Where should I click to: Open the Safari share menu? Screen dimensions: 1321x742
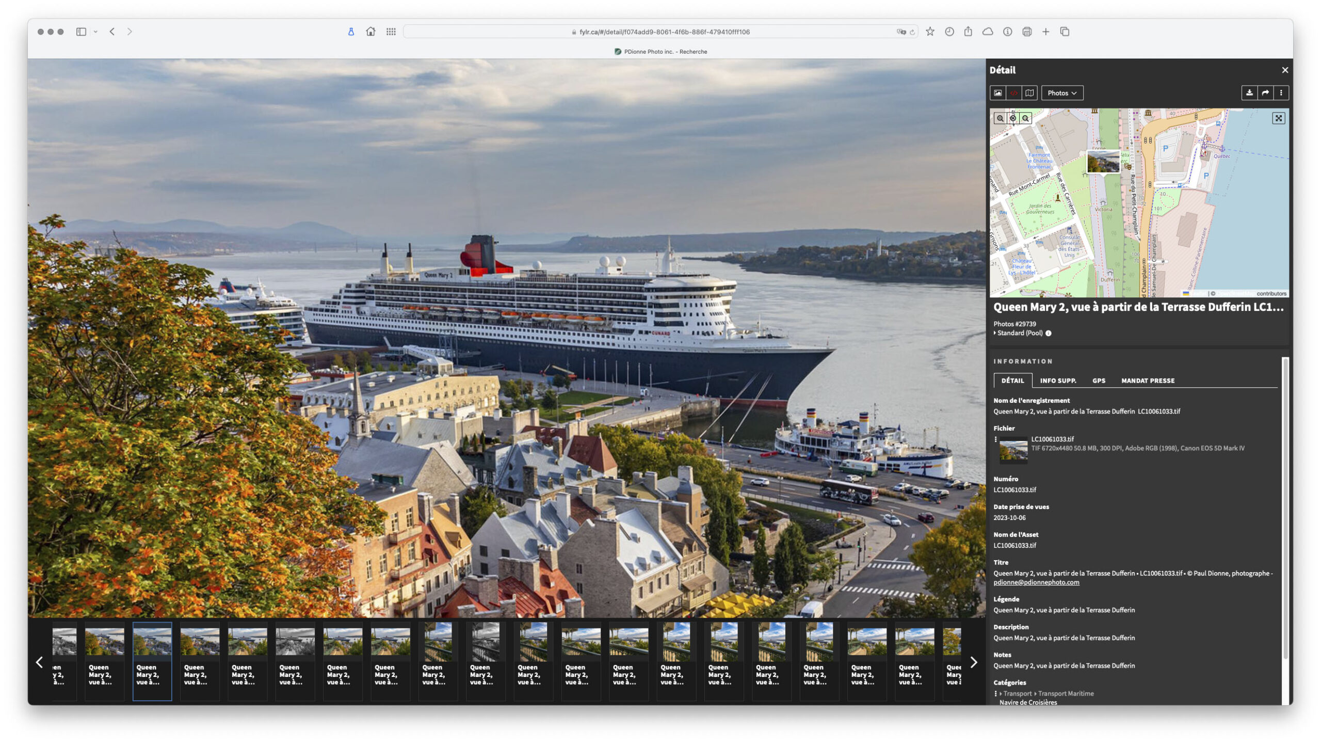coord(968,31)
